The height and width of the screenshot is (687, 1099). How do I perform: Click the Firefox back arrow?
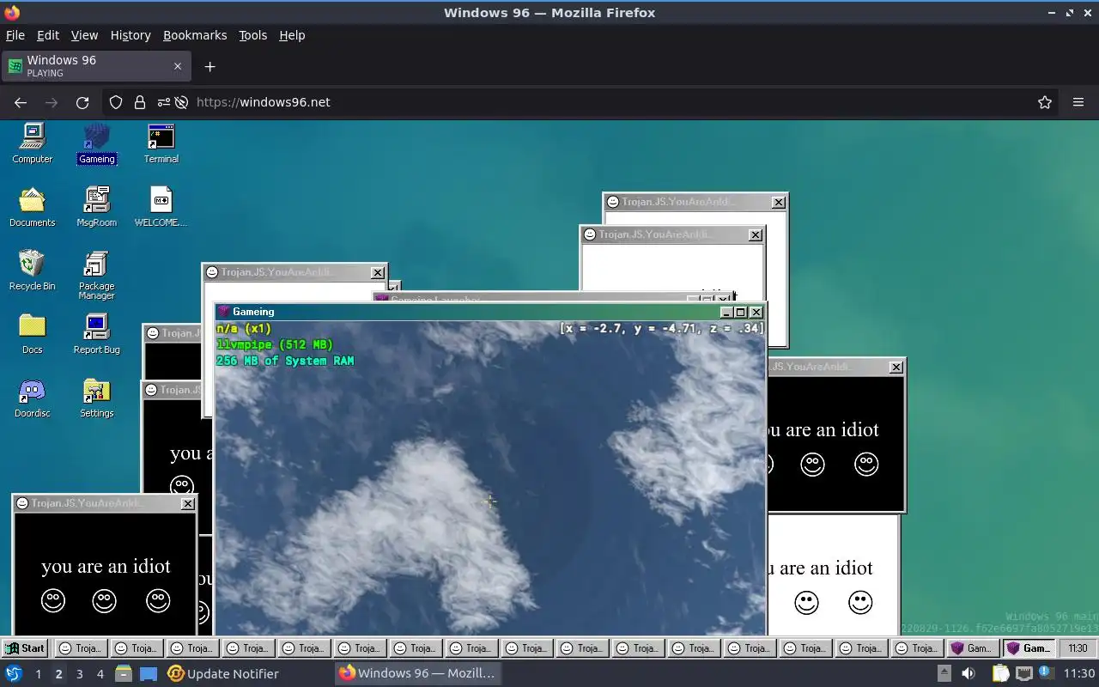(x=21, y=102)
